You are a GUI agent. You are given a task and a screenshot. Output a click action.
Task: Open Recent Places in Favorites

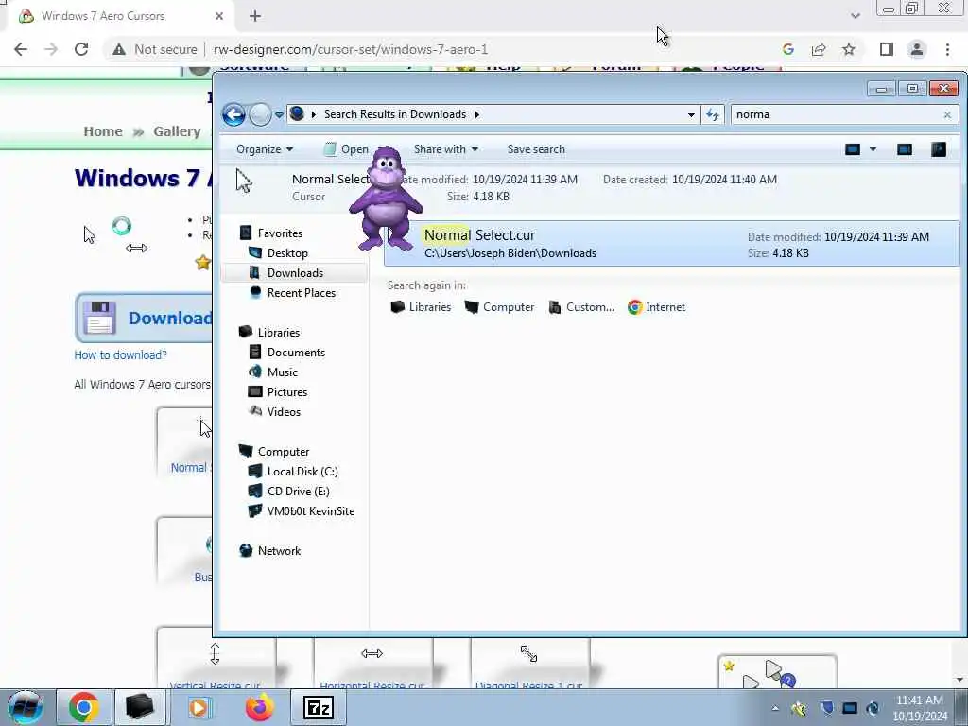[301, 293]
